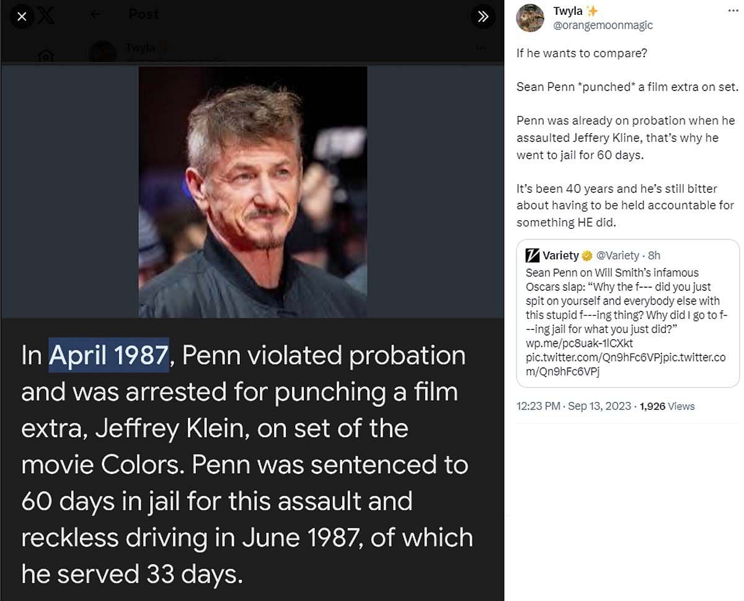Image resolution: width=744 pixels, height=601 pixels.
Task: Click the 12:23 PM Sep 13, 2023 timestamp
Action: pos(573,406)
